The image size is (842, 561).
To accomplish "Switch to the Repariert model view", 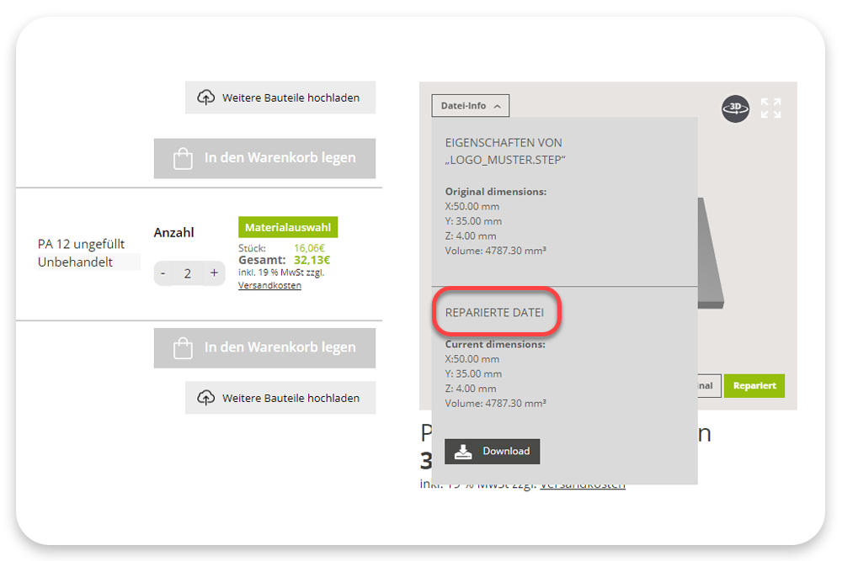I will (754, 385).
